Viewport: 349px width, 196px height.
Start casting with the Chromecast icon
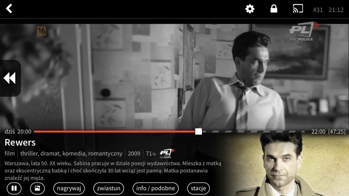(x=297, y=9)
